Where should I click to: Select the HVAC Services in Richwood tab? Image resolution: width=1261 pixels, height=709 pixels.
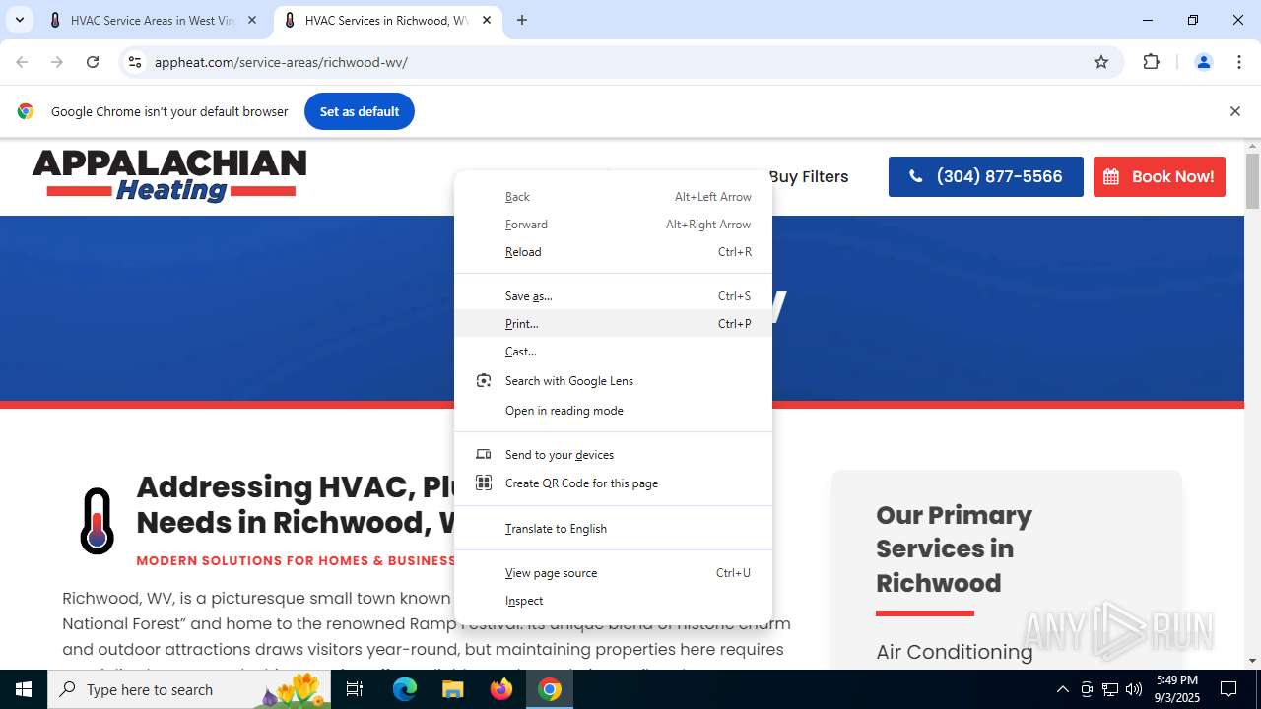pos(387,20)
